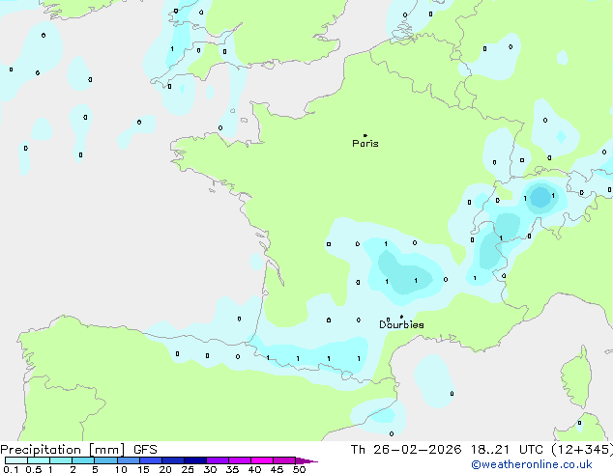Click the legend value label '25'
613x473 pixels.
tap(188, 469)
